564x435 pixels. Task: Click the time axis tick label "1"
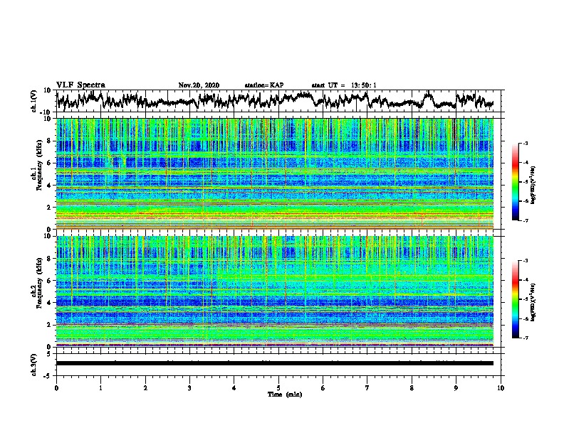click(100, 388)
